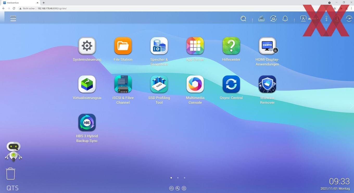Switch to first desktop page dot
Image resolution: width=354 pixels, height=193 pixels.
click(171, 178)
